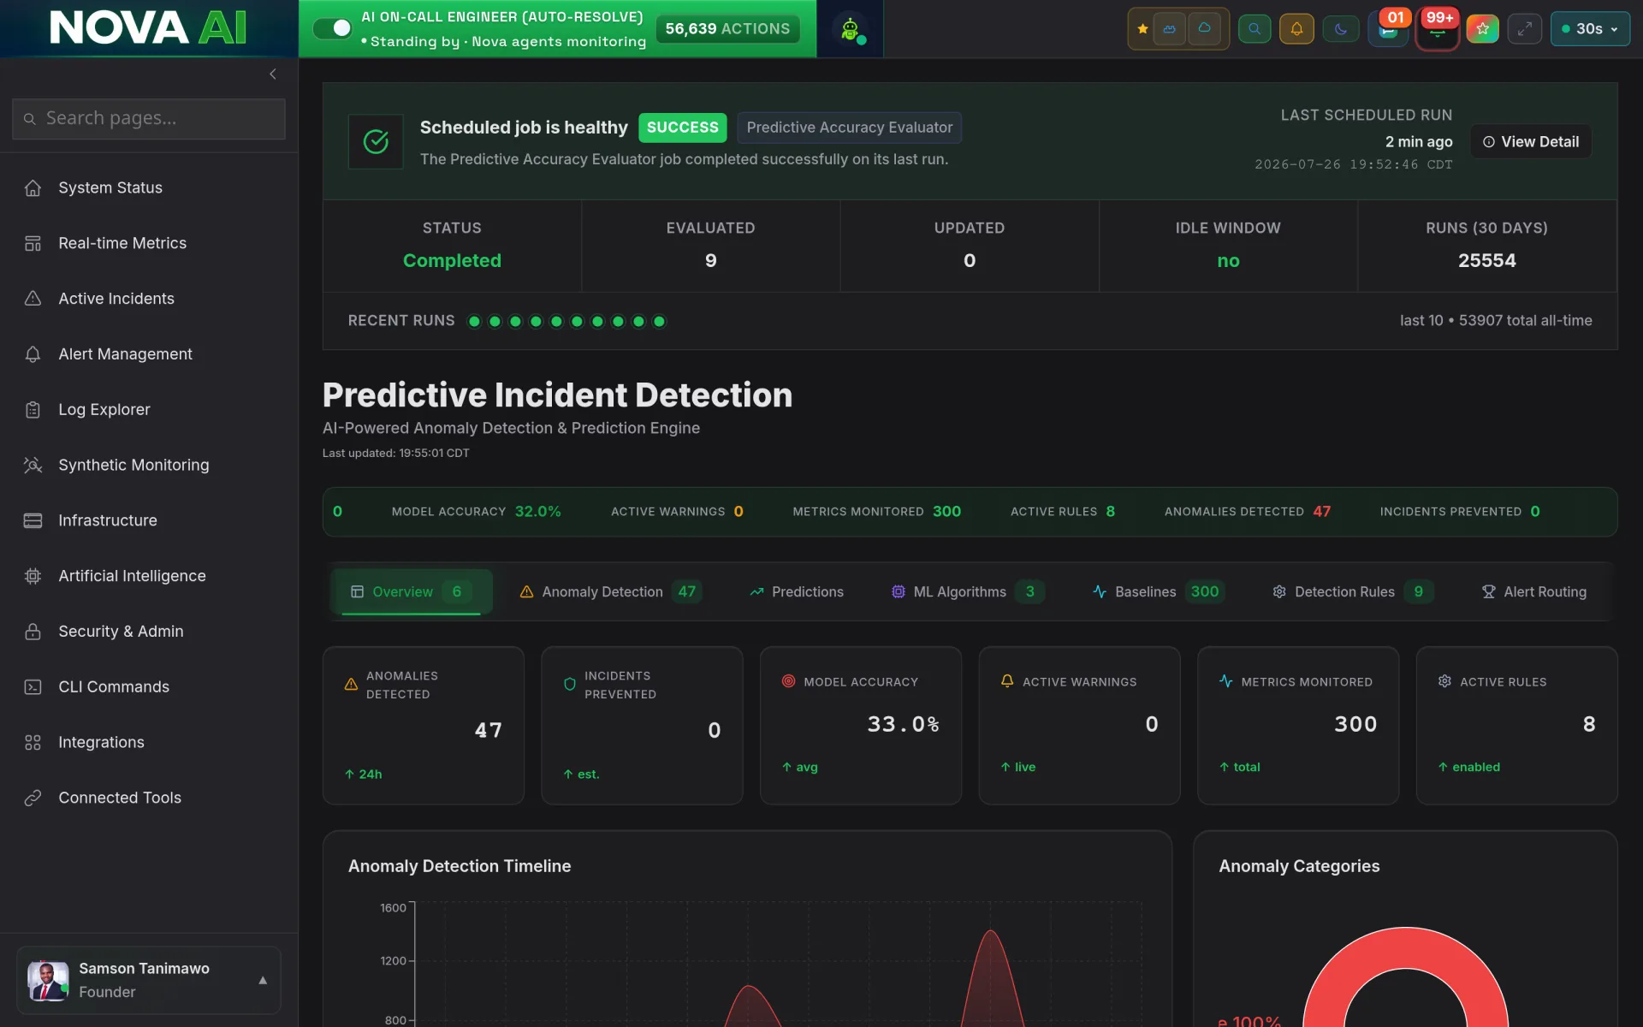Viewport: 1643px width, 1027px height.
Task: Click the 'MODEL ACCURACY 32.0%' summary stat
Action: 476,512
